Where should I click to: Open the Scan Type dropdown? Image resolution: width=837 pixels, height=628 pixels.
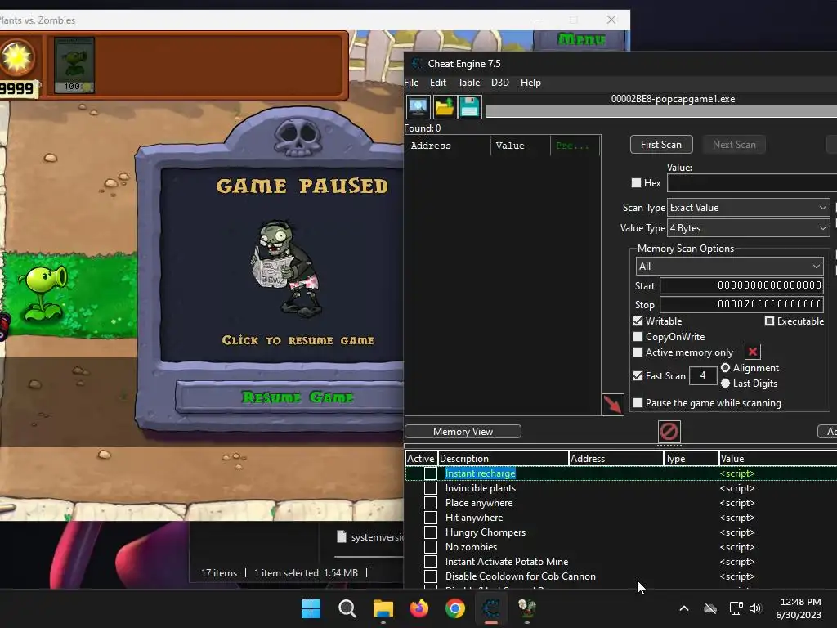pyautogui.click(x=749, y=207)
